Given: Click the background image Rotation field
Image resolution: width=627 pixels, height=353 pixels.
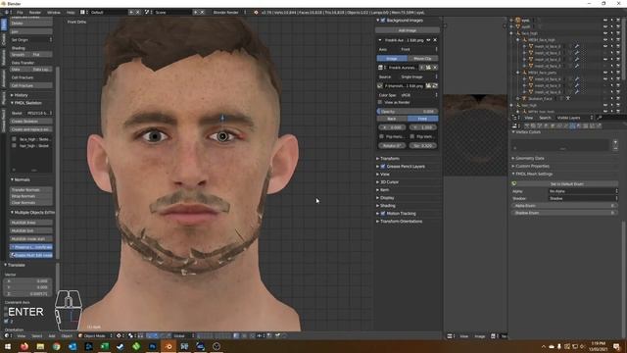Looking at the screenshot, I should [x=392, y=146].
